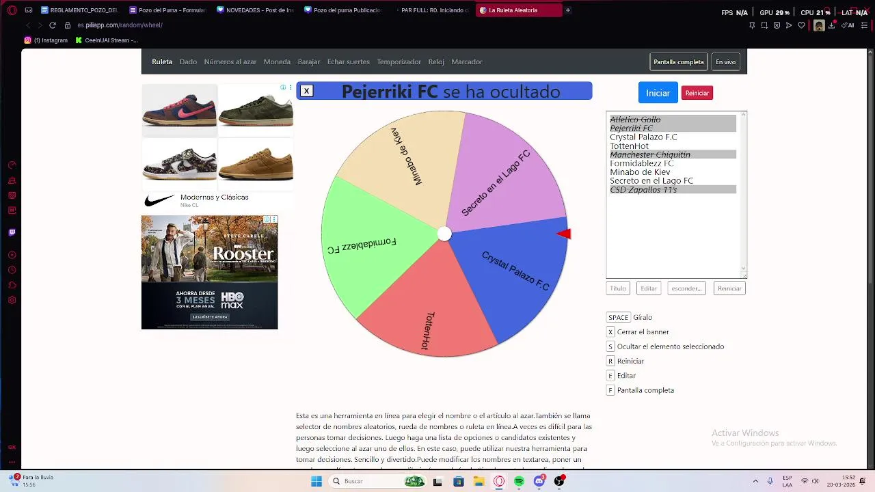Click the GX Corner icon at sidebar bottom
Screen dimensions: 875x492
pyautogui.click(x=12, y=447)
